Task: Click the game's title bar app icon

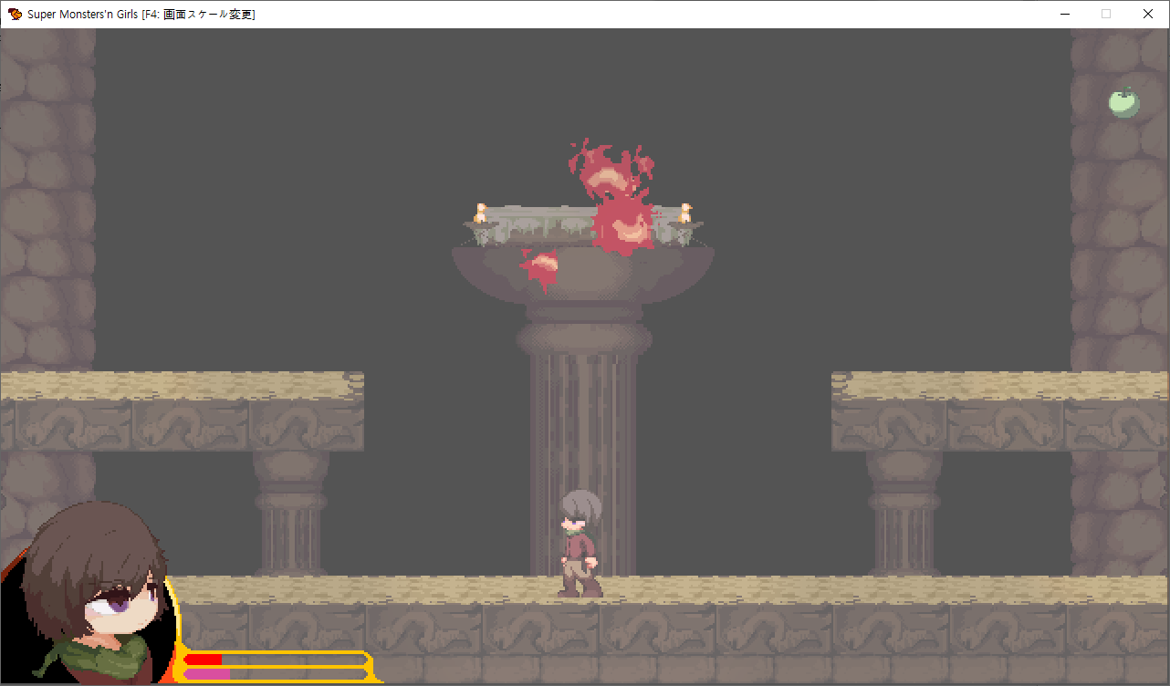Action: pos(15,14)
